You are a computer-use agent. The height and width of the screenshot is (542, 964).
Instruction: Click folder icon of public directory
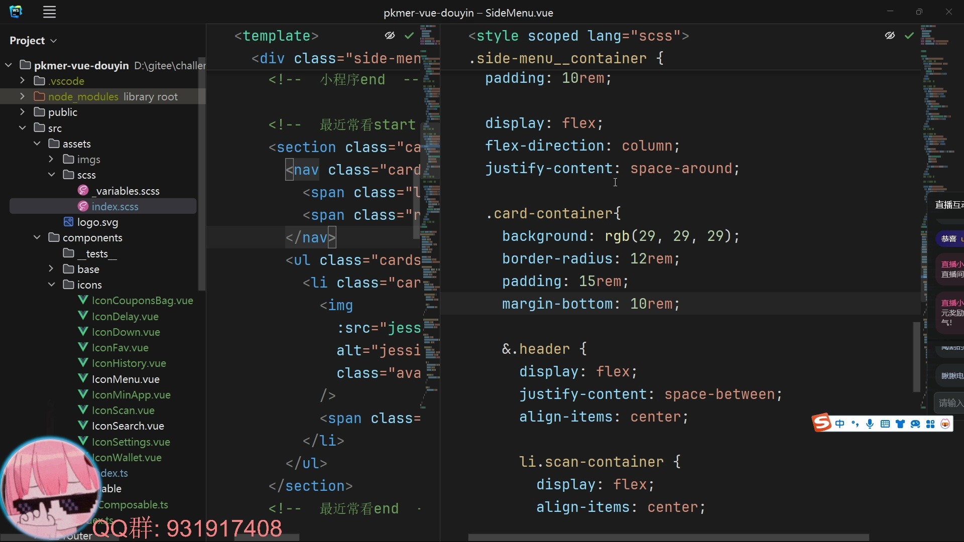tap(39, 112)
